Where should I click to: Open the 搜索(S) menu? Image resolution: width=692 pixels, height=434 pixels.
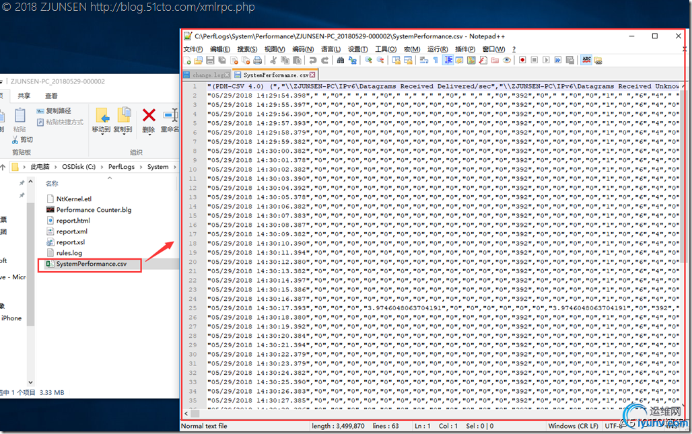(x=247, y=49)
